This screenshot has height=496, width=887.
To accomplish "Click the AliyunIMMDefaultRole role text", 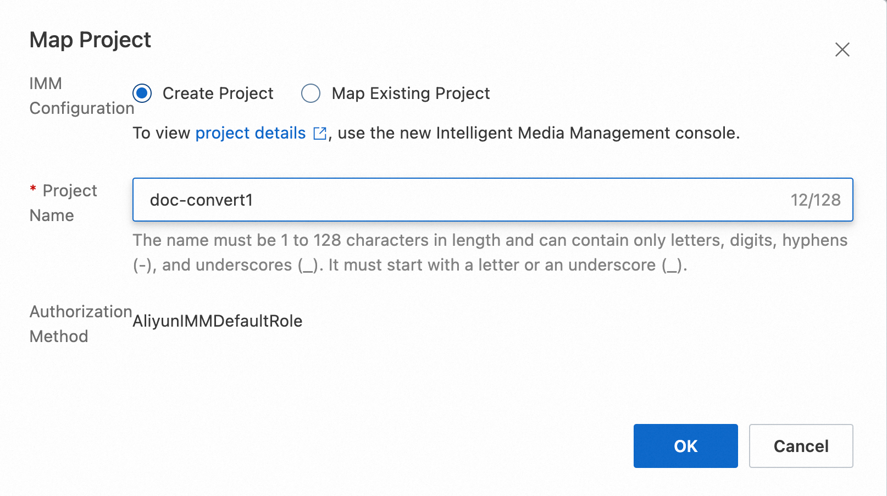I will click(218, 321).
